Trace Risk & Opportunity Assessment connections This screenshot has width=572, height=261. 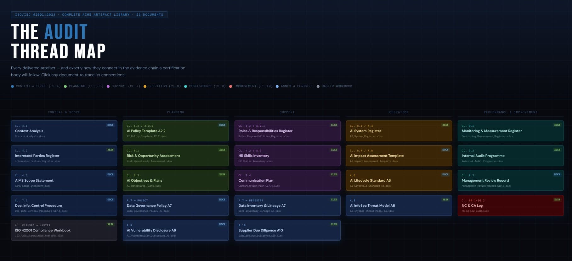click(176, 156)
